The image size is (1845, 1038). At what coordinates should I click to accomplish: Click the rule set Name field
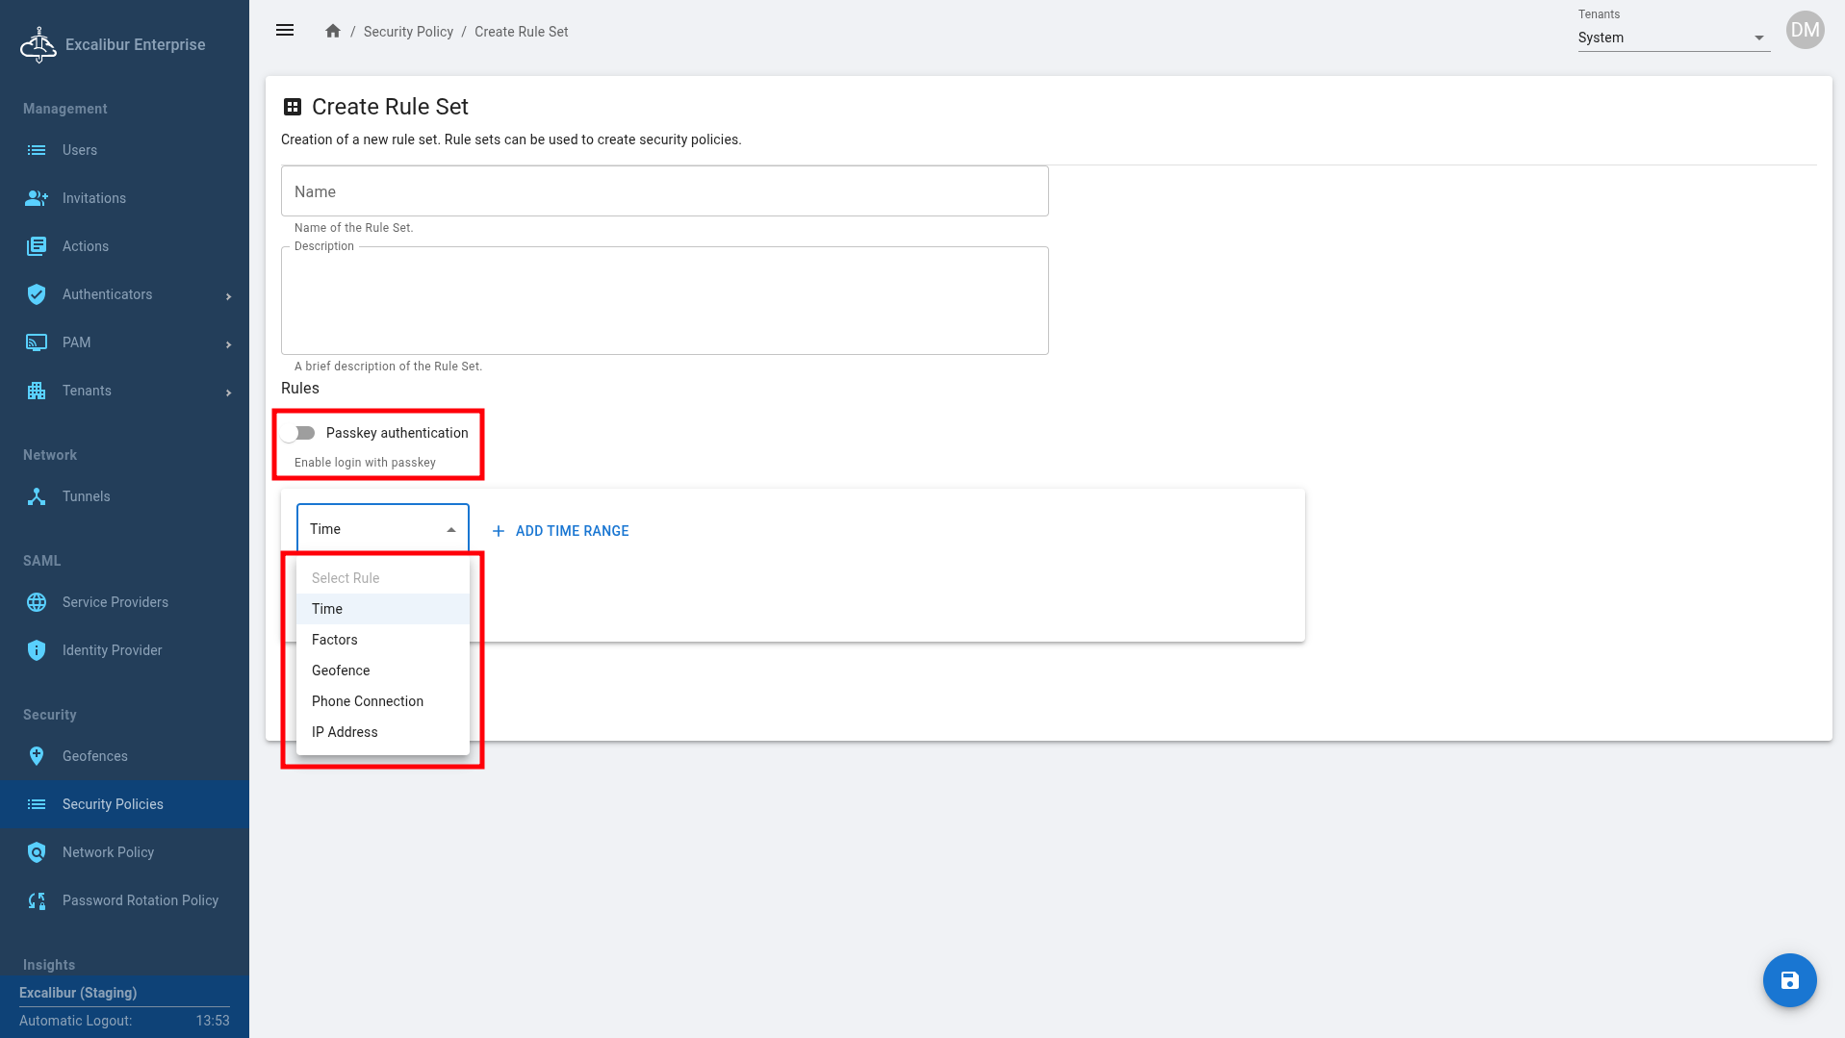coord(664,191)
